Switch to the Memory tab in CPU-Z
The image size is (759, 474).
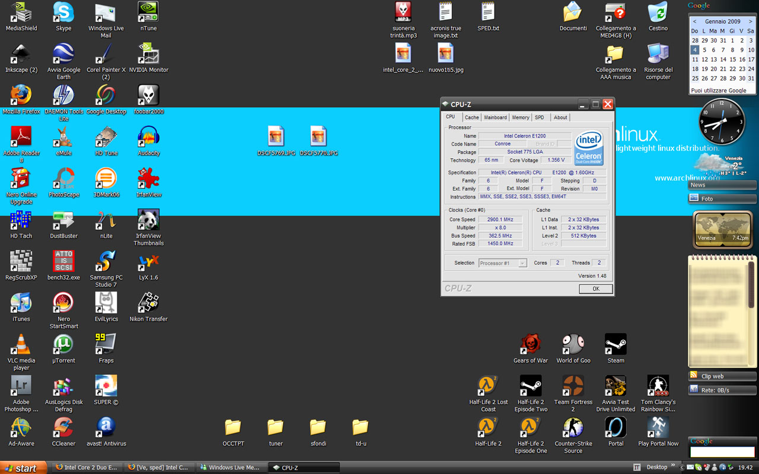pos(521,117)
